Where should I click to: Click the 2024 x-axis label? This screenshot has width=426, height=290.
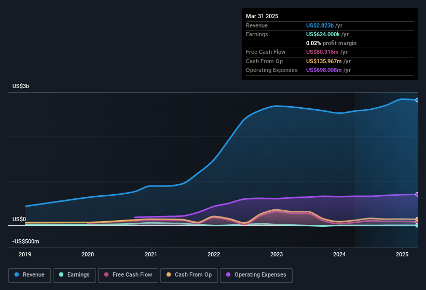(339, 254)
